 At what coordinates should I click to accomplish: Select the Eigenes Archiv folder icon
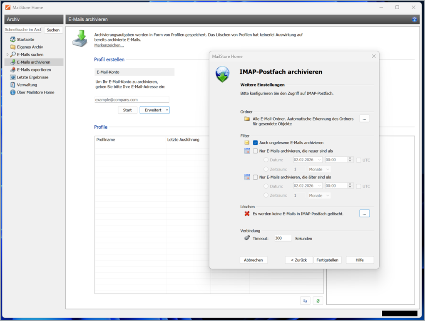pos(13,47)
